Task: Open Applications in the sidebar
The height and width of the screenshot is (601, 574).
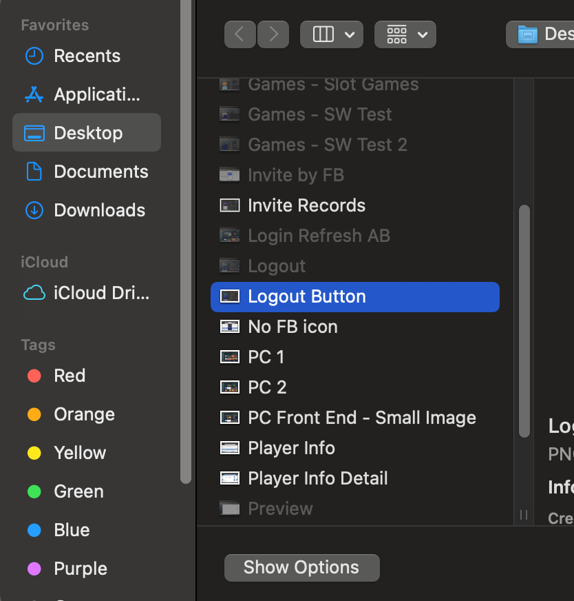Action: click(96, 94)
